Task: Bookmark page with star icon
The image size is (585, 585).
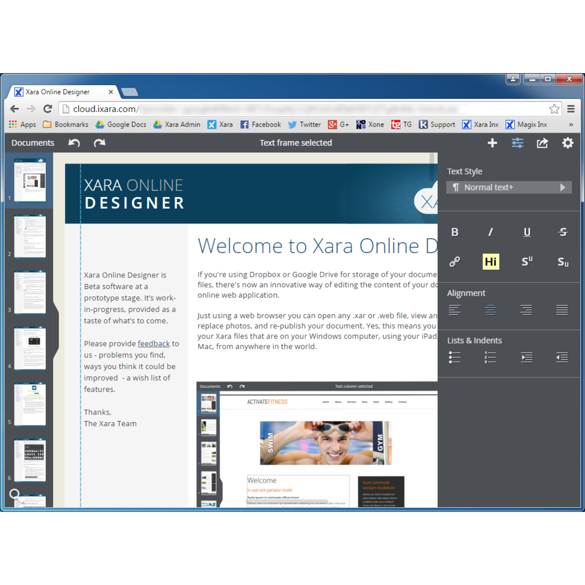Action: (x=554, y=109)
